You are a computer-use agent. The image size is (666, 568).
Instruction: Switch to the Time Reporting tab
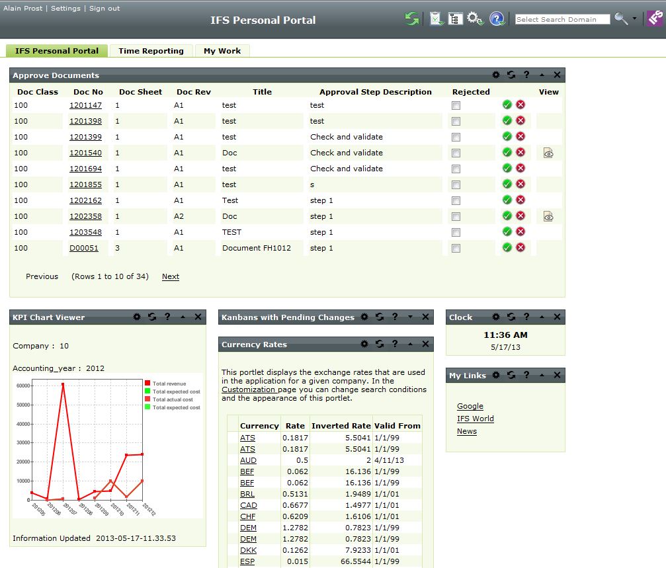[151, 51]
